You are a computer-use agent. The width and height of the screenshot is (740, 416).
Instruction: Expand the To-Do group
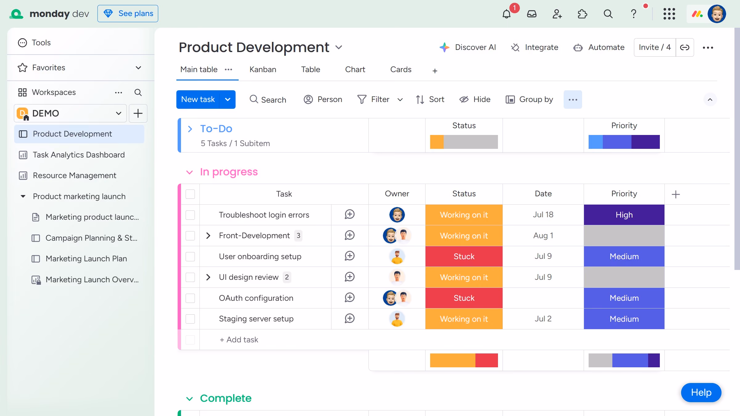pos(190,129)
